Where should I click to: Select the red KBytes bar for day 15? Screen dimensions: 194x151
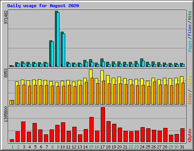(x=91, y=129)
